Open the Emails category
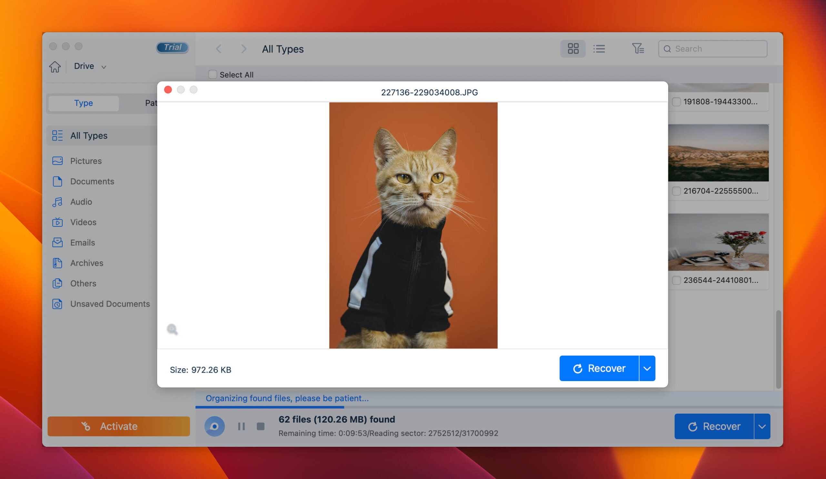This screenshot has width=826, height=479. 83,243
